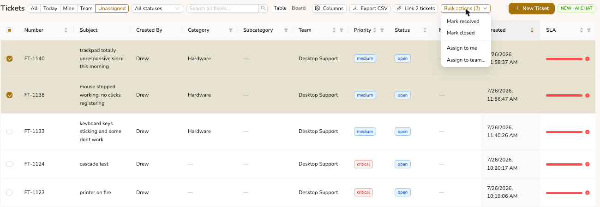This screenshot has width=600, height=207.
Task: Click SLA breach icon for FT-1133
Action: pos(588,132)
